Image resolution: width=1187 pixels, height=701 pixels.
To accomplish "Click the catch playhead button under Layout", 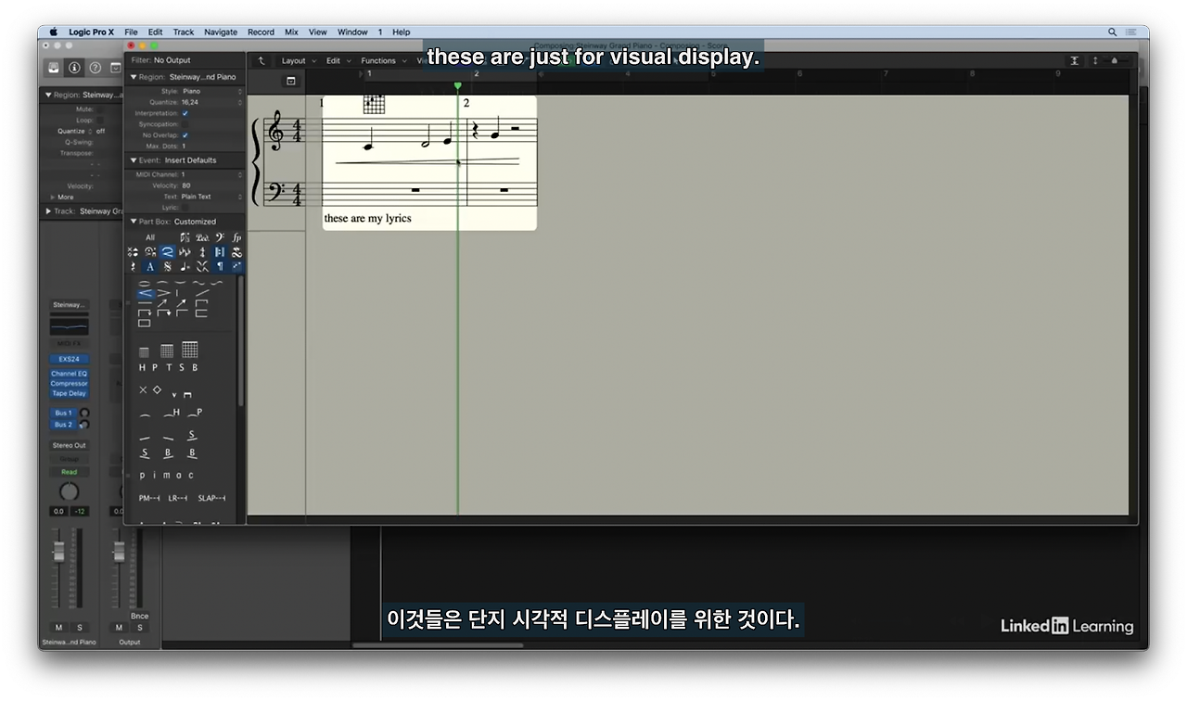I will coord(290,82).
